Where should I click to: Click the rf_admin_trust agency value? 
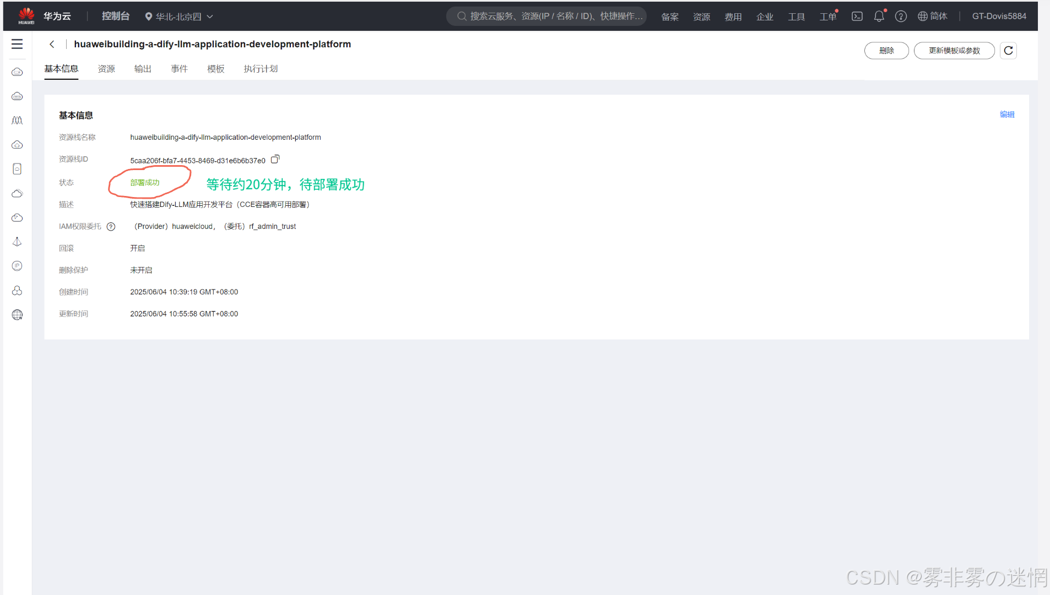(x=272, y=227)
